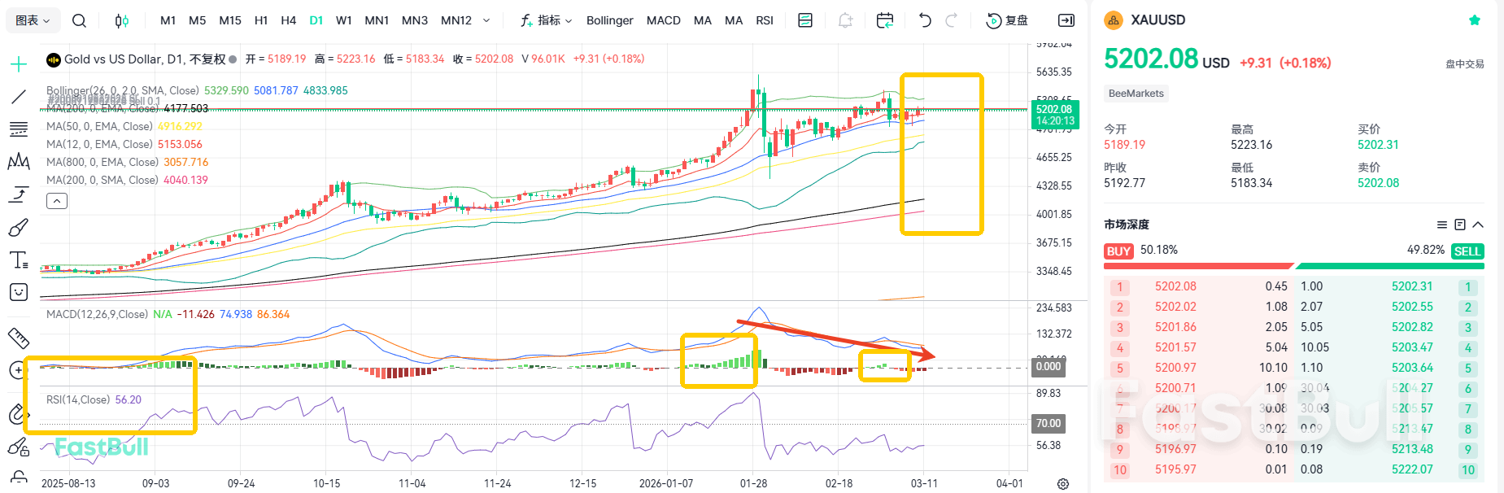The width and height of the screenshot is (1504, 493).
Task: Select the crosshair cursor tool
Action: click(x=19, y=64)
